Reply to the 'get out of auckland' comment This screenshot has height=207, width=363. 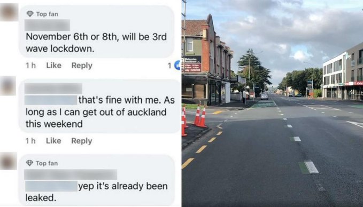click(81, 141)
